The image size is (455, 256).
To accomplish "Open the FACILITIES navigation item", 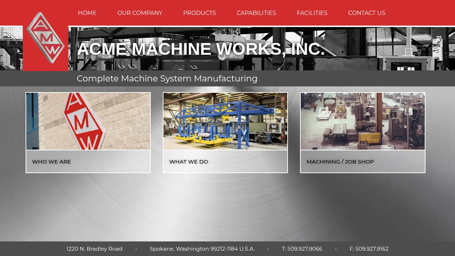I will coord(312,13).
